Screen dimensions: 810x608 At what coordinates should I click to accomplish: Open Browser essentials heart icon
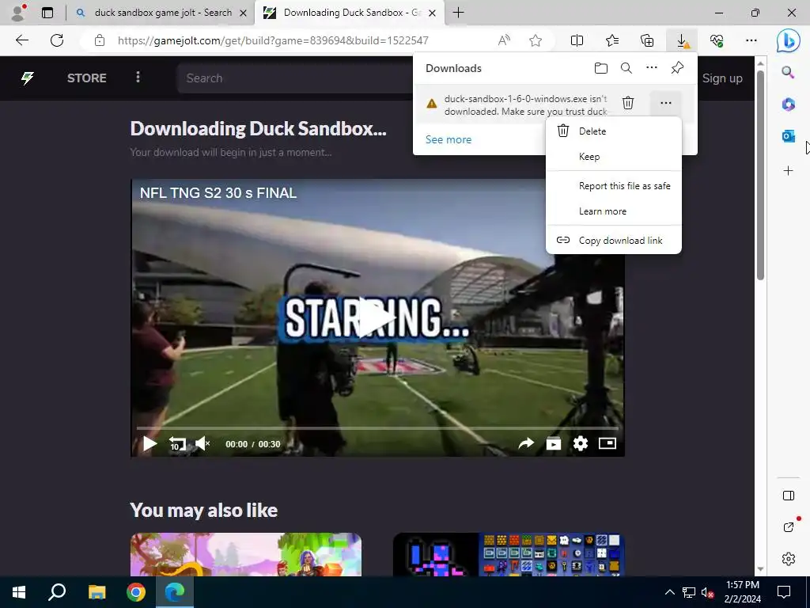click(x=717, y=40)
